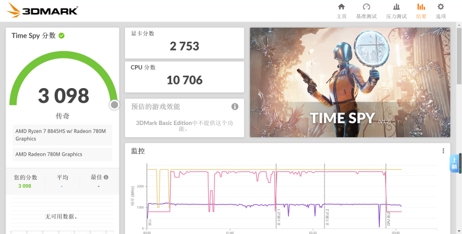Select the 压力测试 stress test icon
The height and width of the screenshot is (234, 462).
click(396, 11)
